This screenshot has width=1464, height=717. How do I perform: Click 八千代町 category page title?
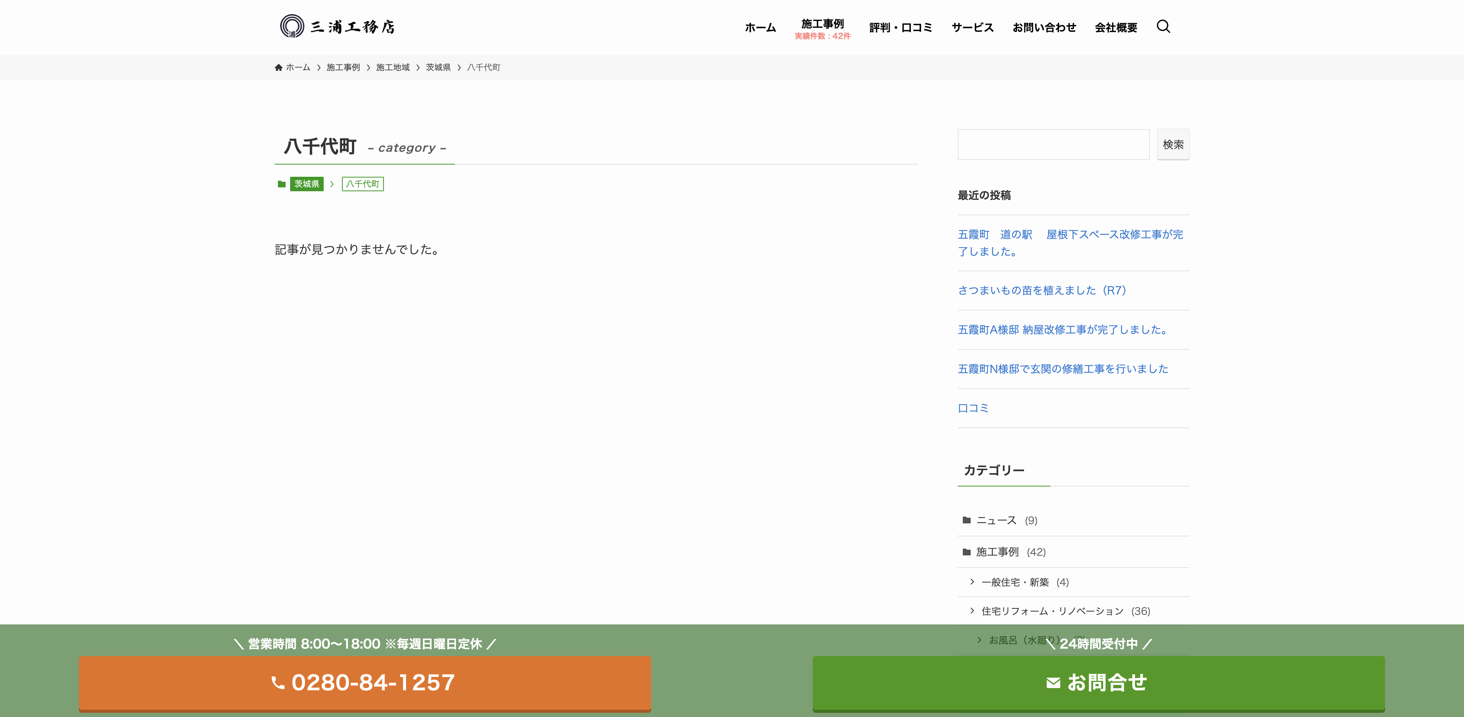pyautogui.click(x=320, y=146)
